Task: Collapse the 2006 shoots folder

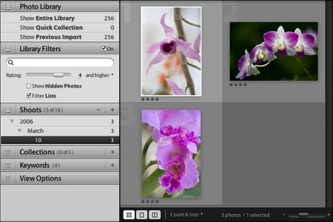Action: [12, 121]
